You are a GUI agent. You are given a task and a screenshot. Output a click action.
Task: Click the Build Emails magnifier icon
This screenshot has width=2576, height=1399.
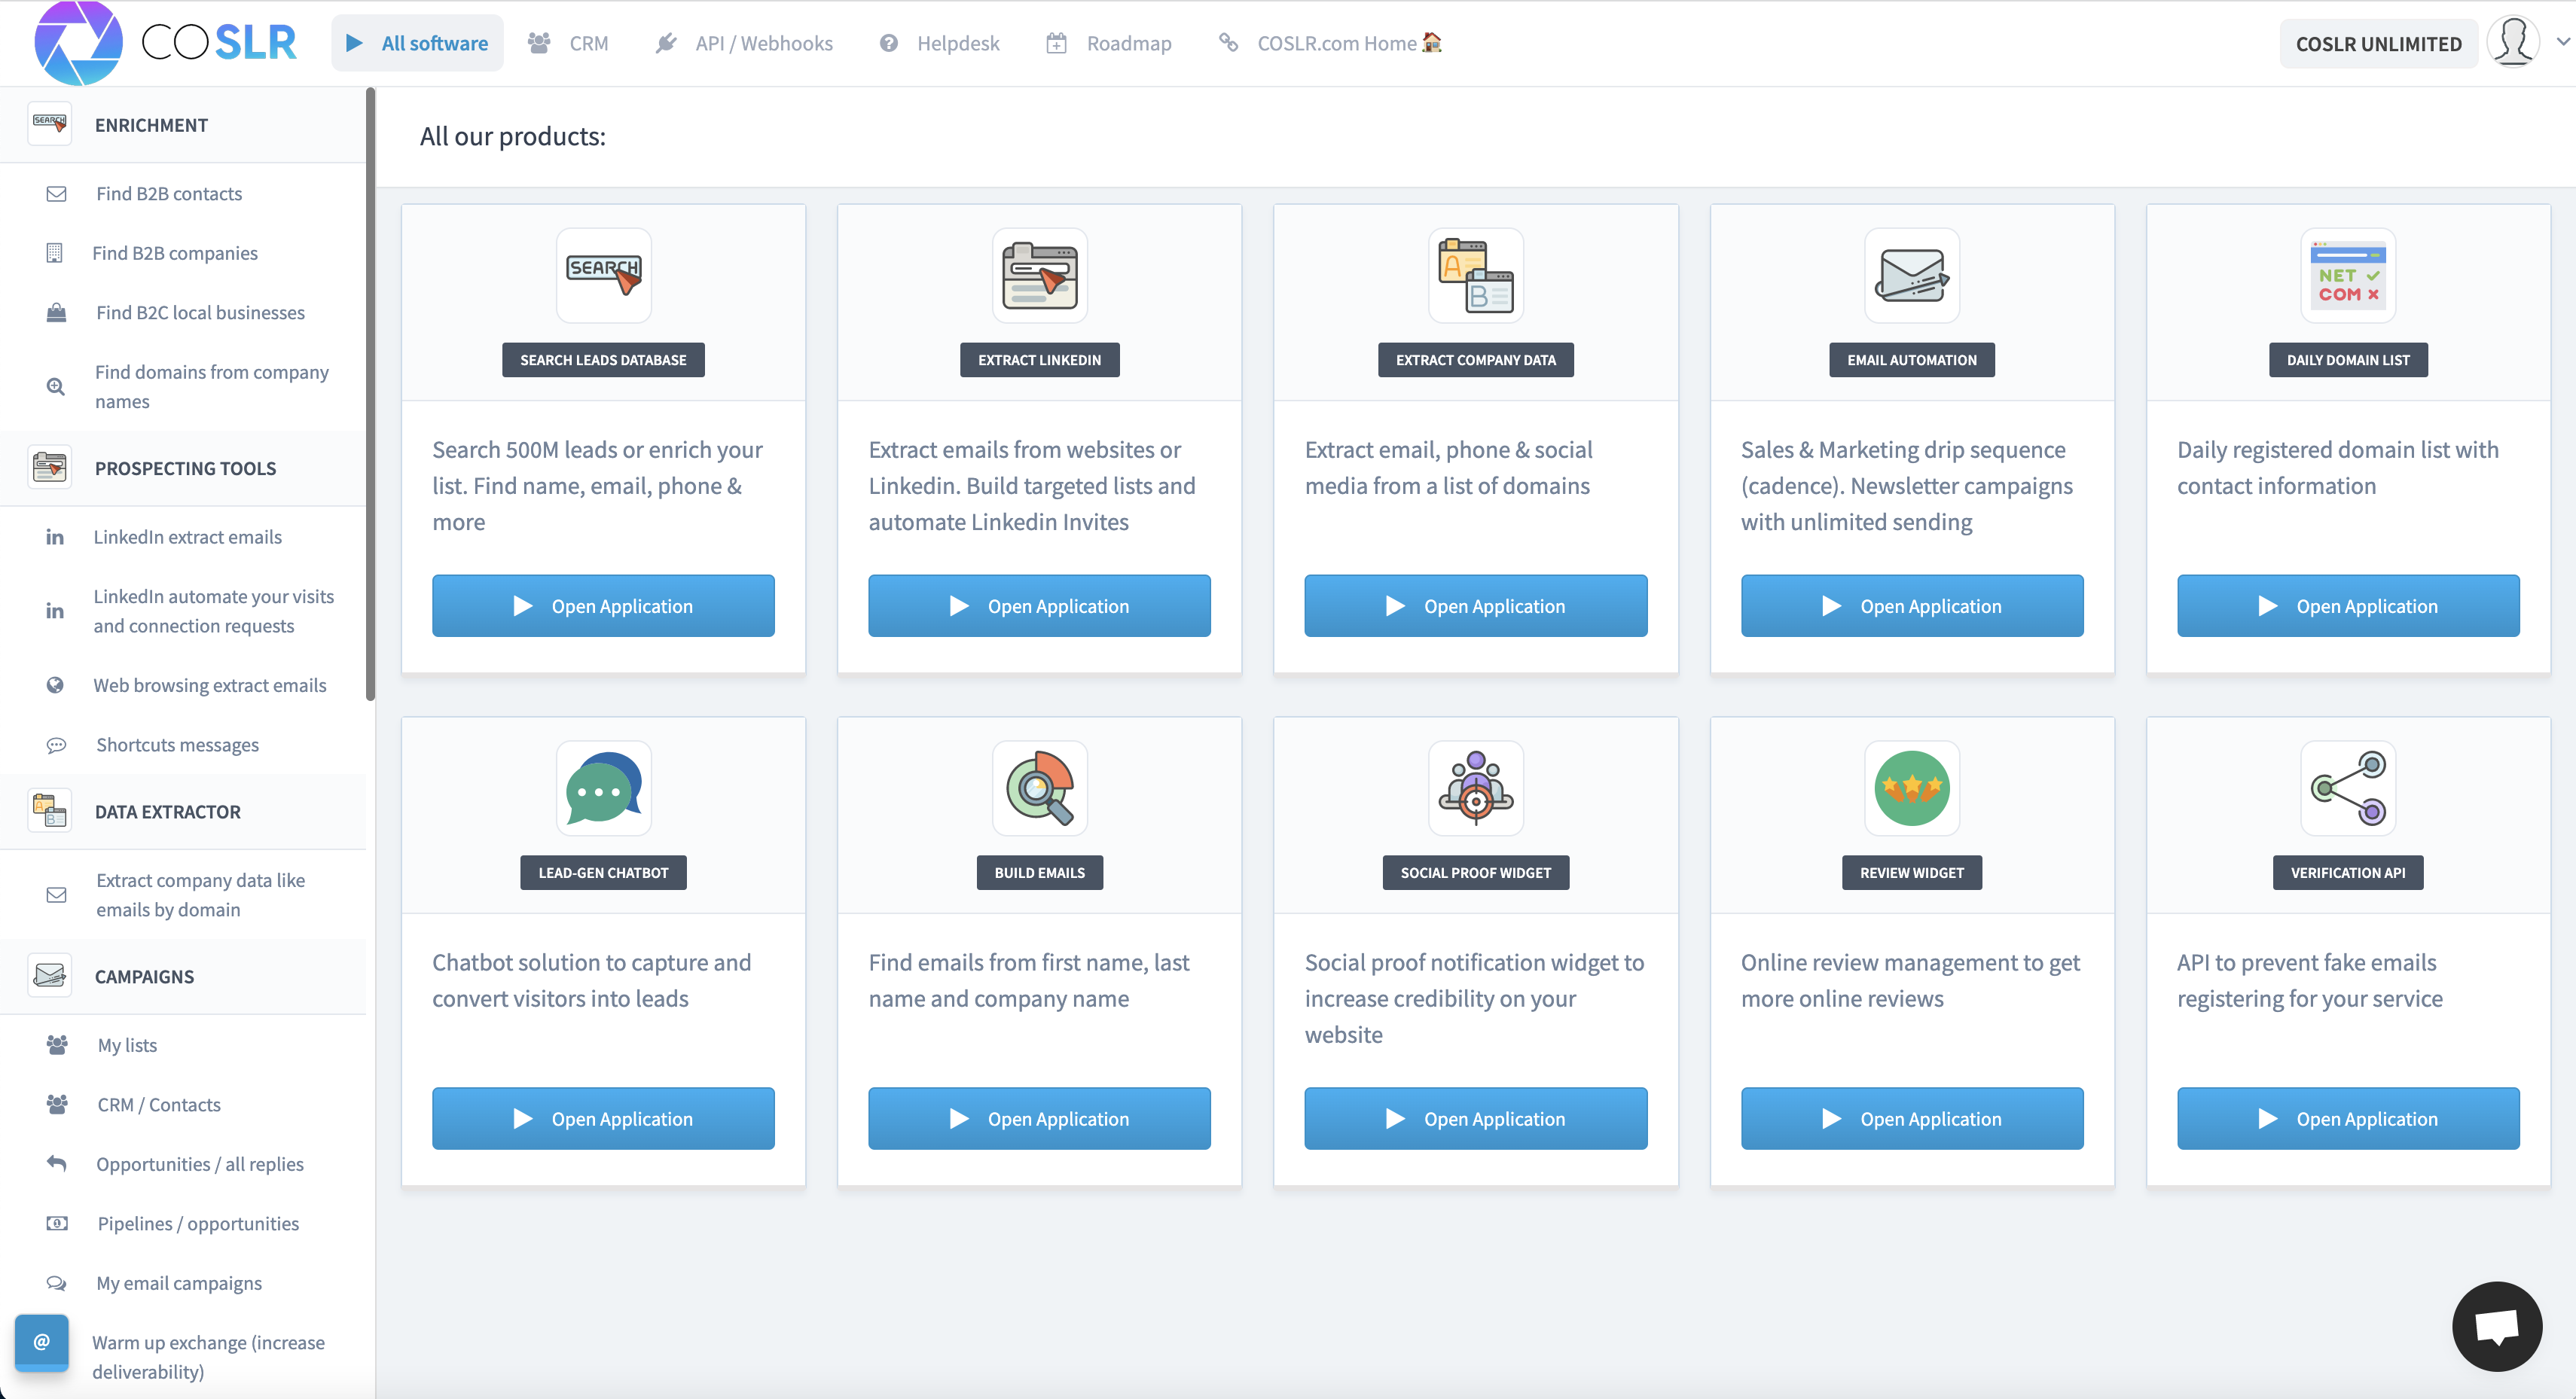click(x=1039, y=788)
